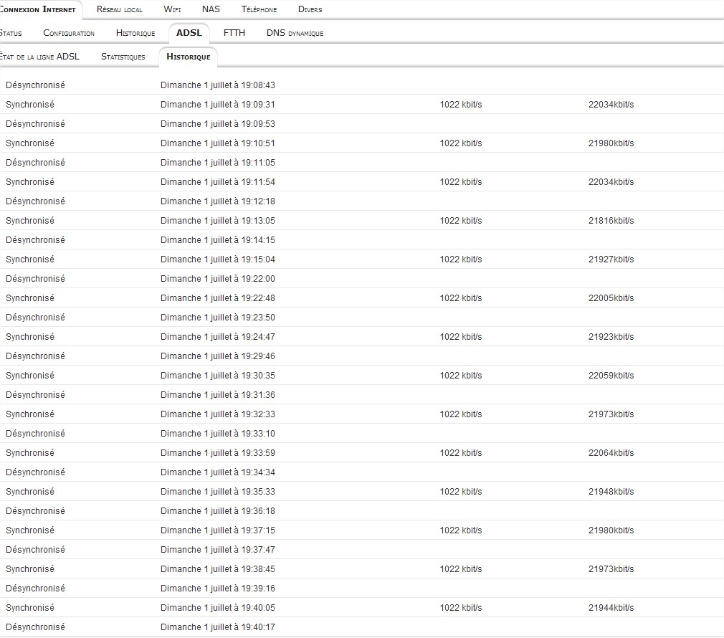Switch to the FTTH sub-tab
Viewport: 724px width, 638px height.
click(x=234, y=33)
